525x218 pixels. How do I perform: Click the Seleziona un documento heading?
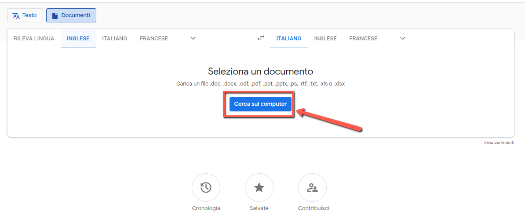(260, 71)
